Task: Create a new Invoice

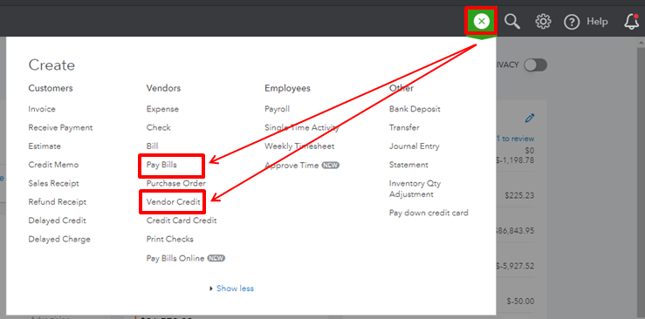Action: 42,109
